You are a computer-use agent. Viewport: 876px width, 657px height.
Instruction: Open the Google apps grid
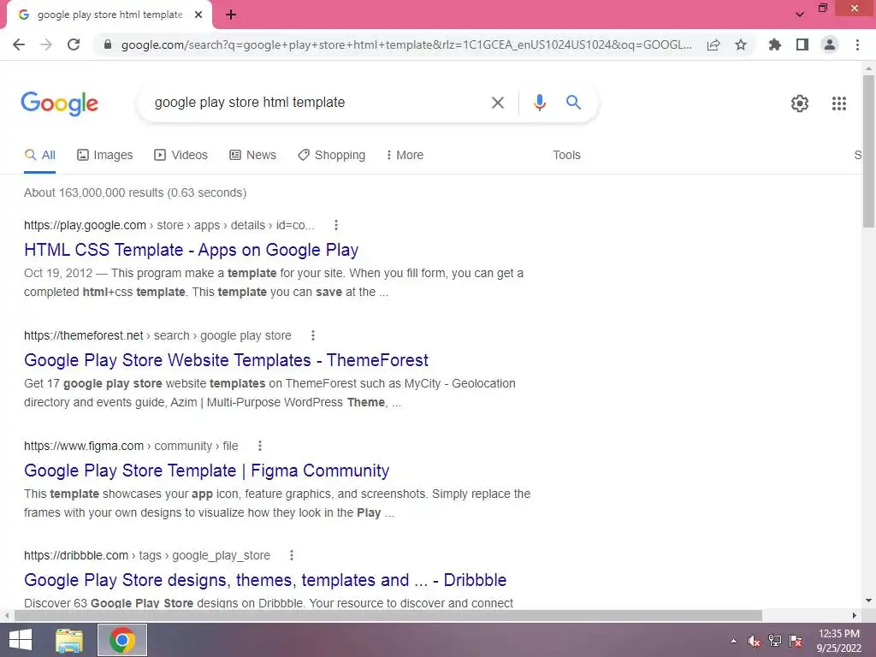click(x=838, y=104)
